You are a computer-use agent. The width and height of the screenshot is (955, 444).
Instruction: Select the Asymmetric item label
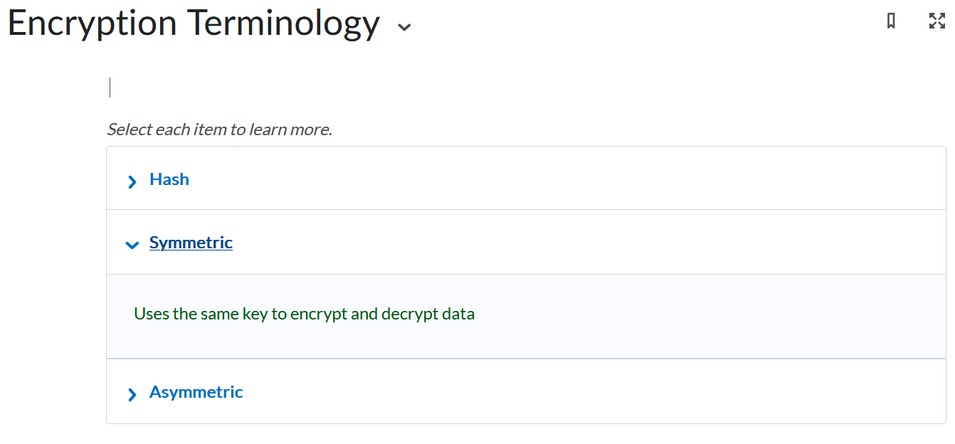click(x=196, y=392)
